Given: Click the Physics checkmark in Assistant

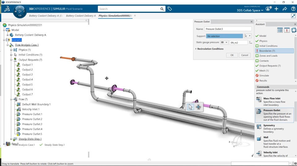Looking at the screenshot, I should coord(257,41).
